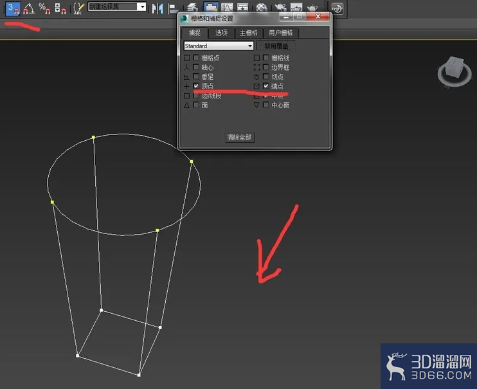Open the Curve Editor
The width and height of the screenshot is (477, 389).
click(227, 6)
